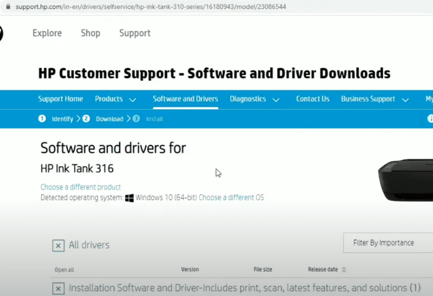Viewport: 433px width, 296px height.
Task: Click the lock icon in the address bar
Action: point(8,7)
